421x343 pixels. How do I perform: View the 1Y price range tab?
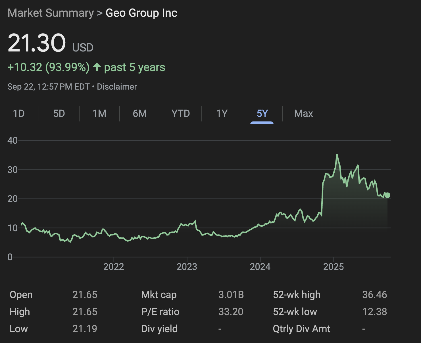pos(222,113)
